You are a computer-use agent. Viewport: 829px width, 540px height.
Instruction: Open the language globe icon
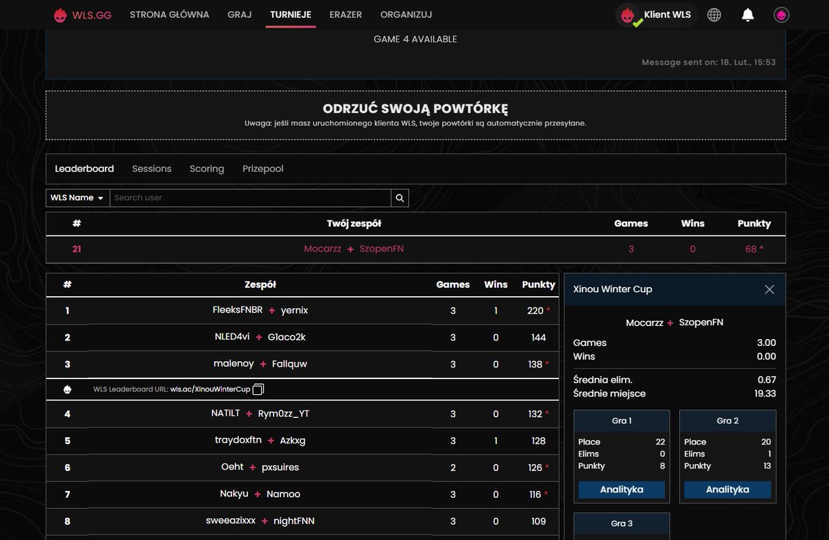point(714,15)
